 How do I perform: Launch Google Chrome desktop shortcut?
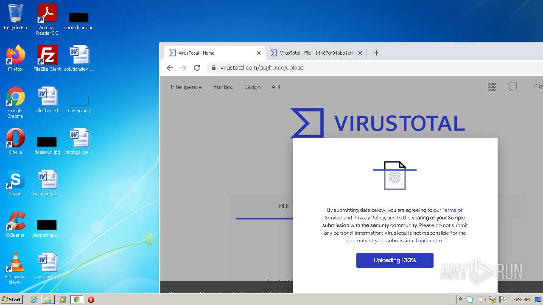(15, 103)
